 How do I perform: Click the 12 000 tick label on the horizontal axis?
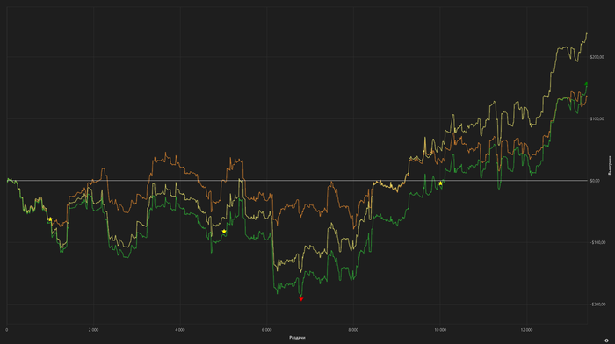click(527, 330)
